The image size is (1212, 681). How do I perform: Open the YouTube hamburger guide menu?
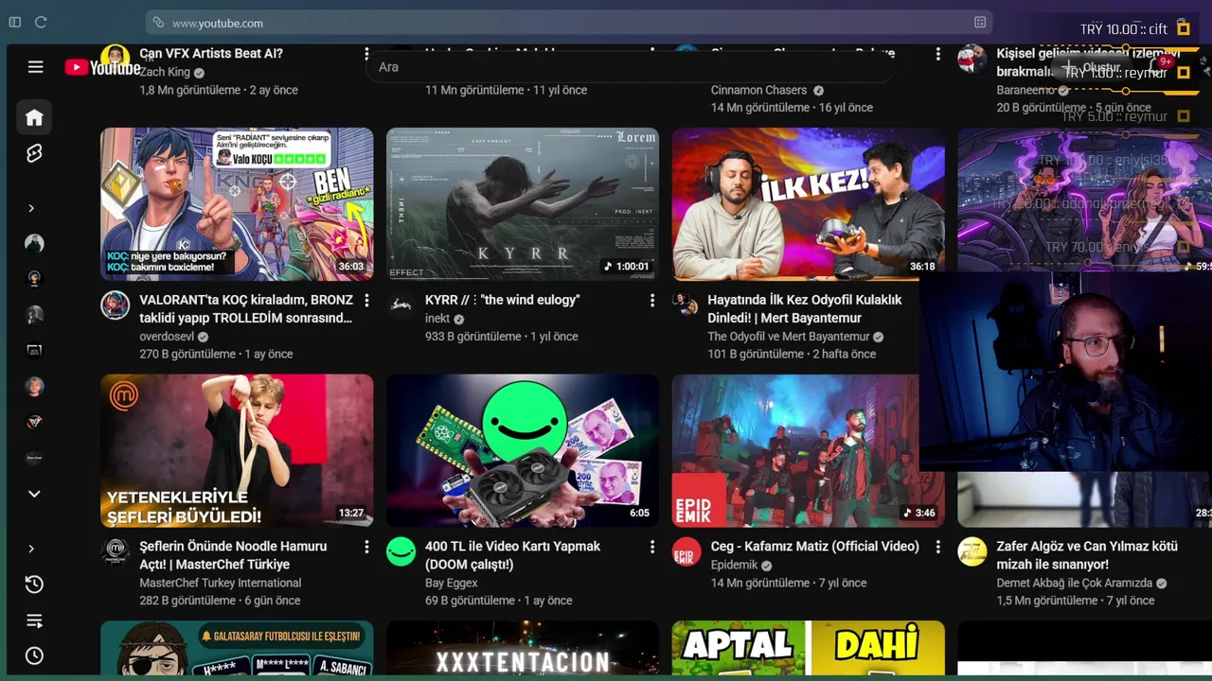click(35, 67)
